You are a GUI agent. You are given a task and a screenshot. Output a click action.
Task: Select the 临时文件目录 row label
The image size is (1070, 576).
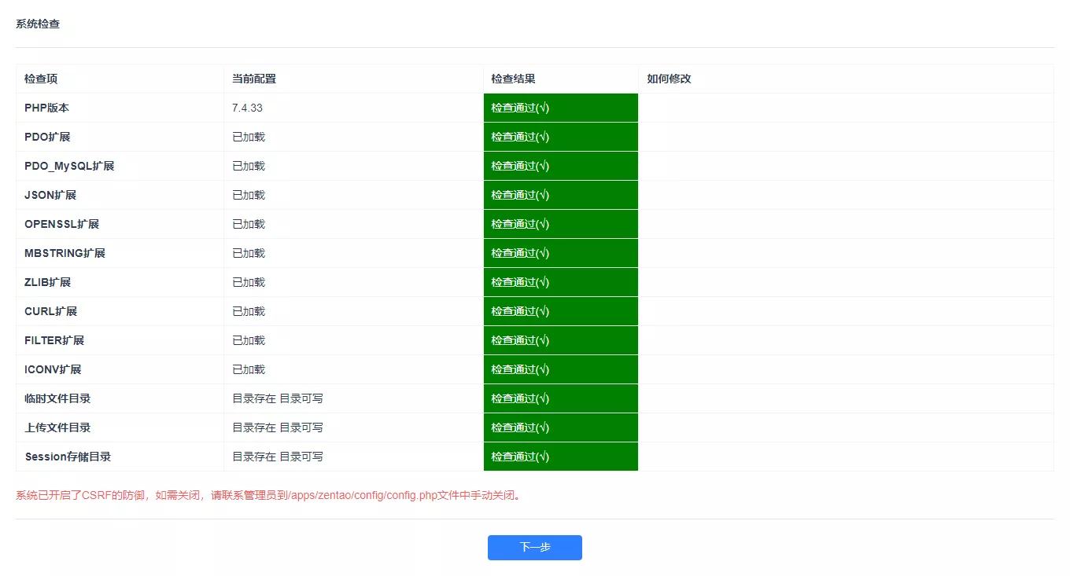click(x=57, y=398)
